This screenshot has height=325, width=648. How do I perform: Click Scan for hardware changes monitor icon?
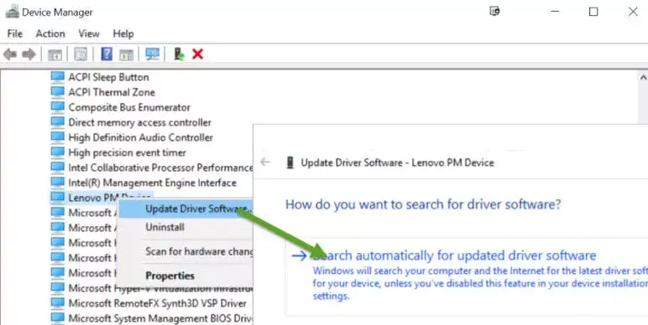point(152,54)
